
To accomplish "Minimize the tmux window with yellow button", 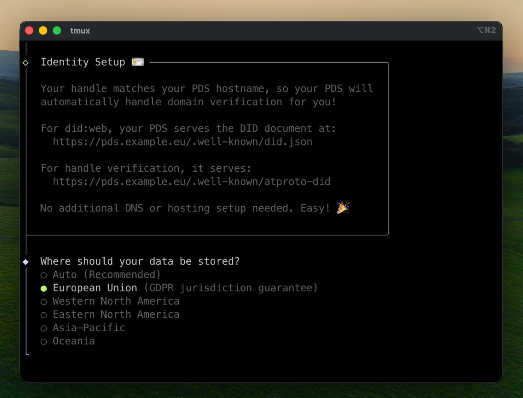I will click(x=43, y=31).
